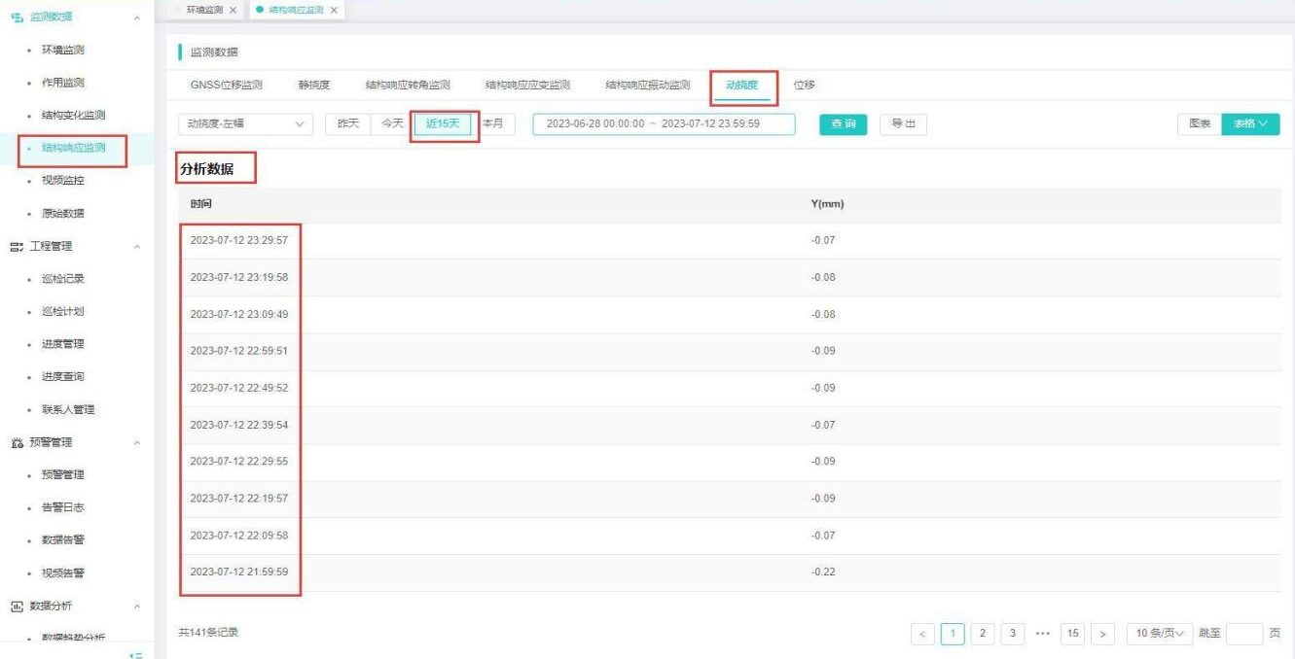Click the 查询 button
The height and width of the screenshot is (659, 1295).
[843, 124]
